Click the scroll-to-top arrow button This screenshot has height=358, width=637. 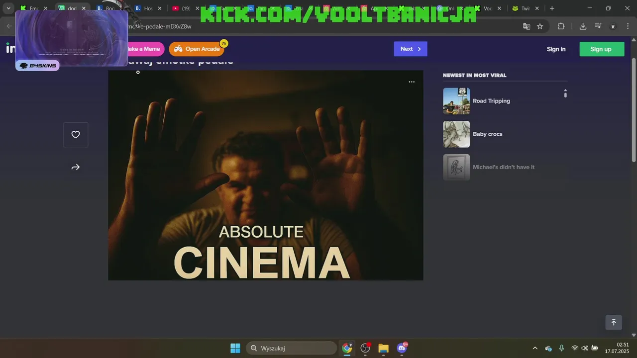614,322
